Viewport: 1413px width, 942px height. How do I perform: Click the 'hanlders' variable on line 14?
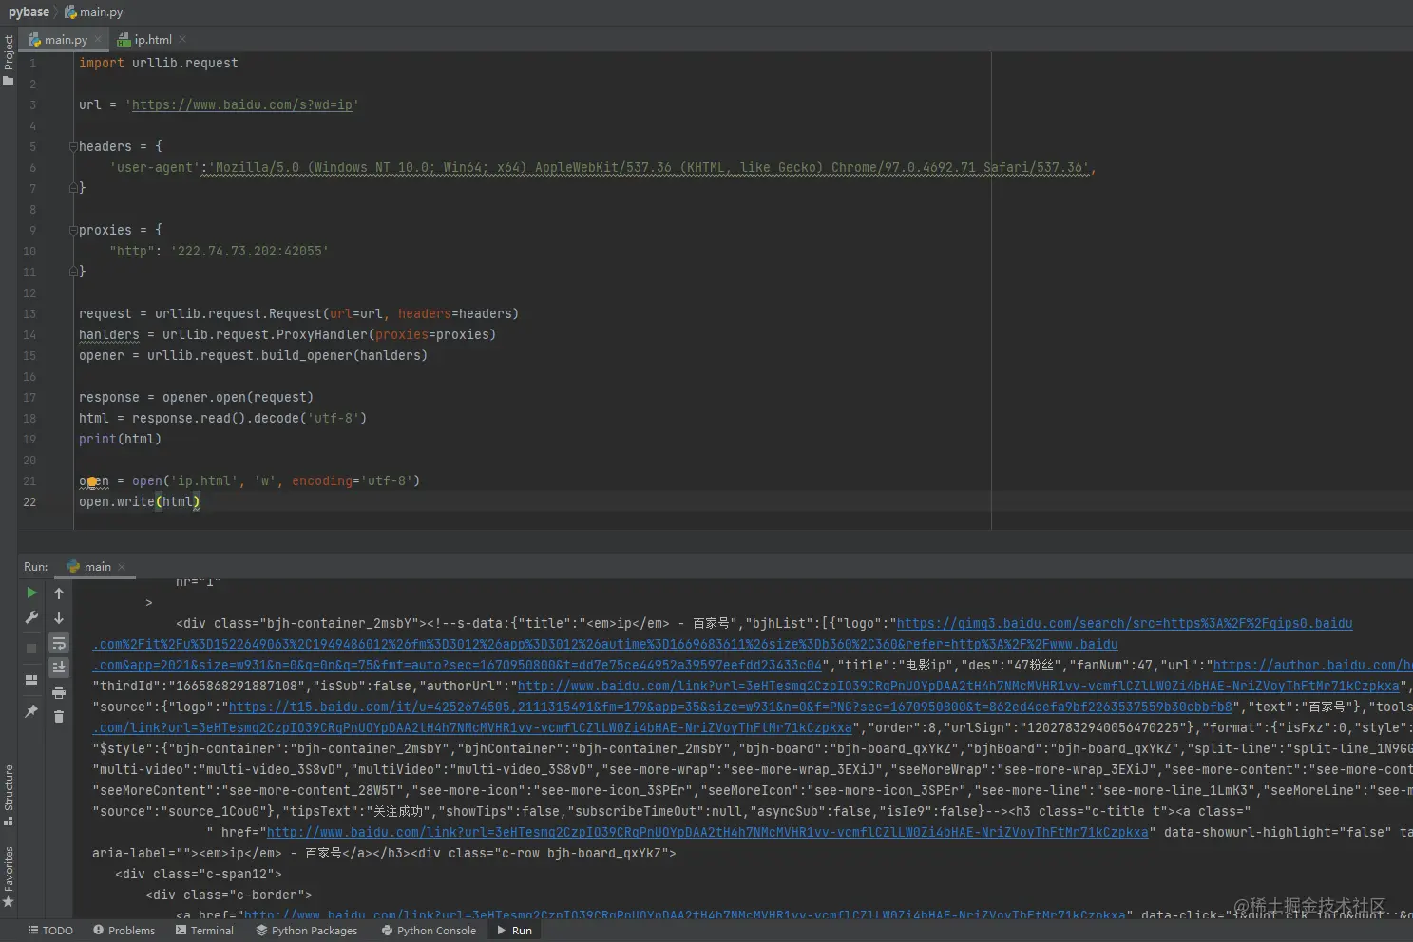[109, 335]
